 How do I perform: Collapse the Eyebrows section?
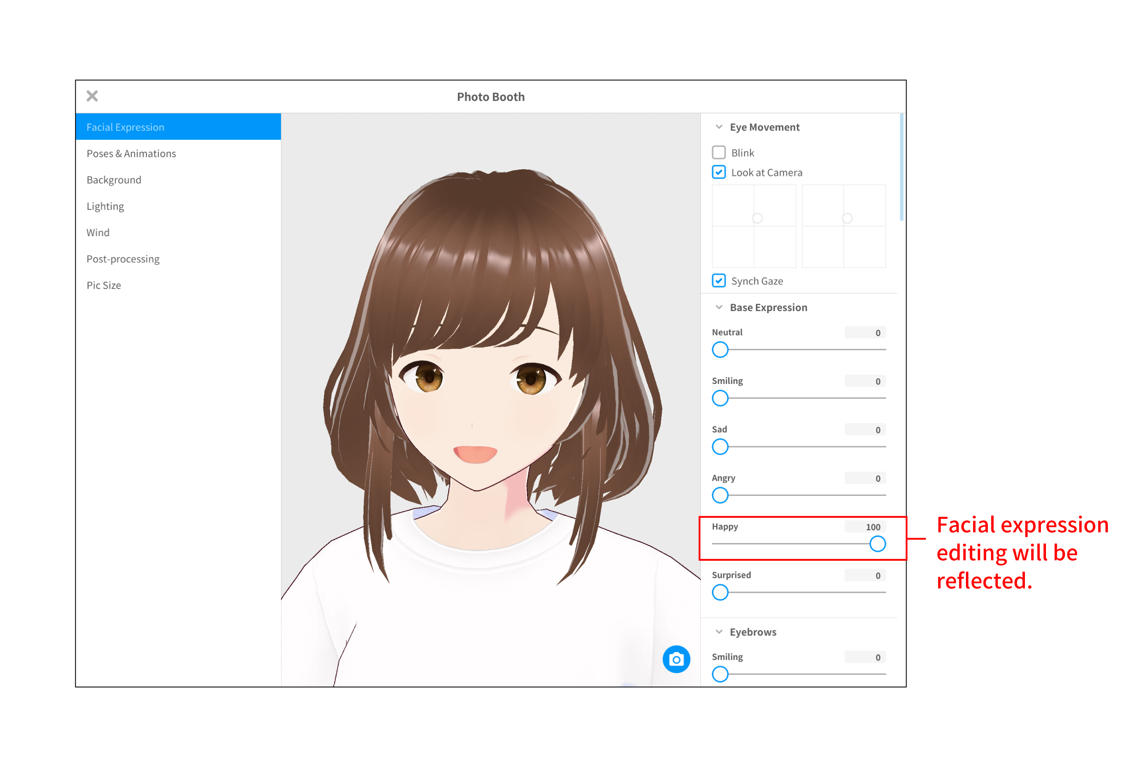pyautogui.click(x=719, y=631)
